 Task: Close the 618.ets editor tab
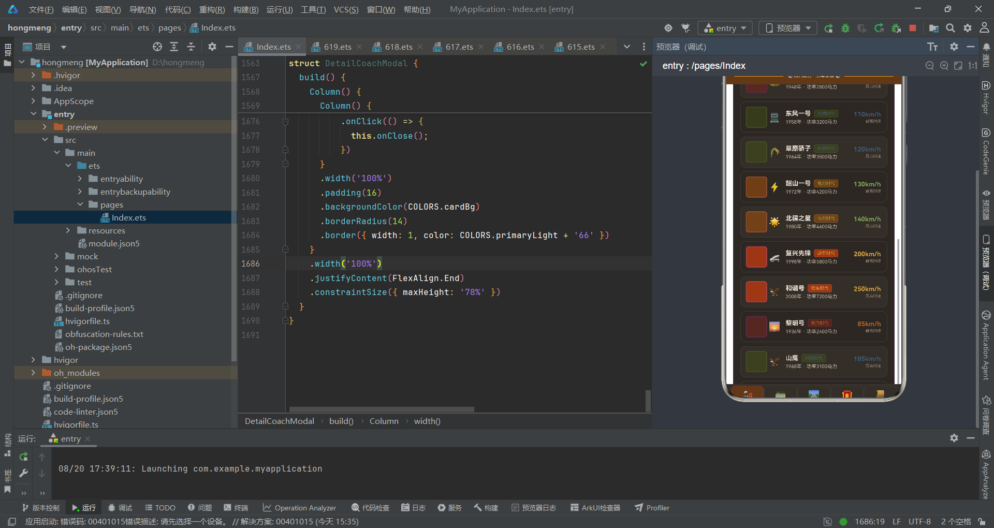(x=420, y=47)
